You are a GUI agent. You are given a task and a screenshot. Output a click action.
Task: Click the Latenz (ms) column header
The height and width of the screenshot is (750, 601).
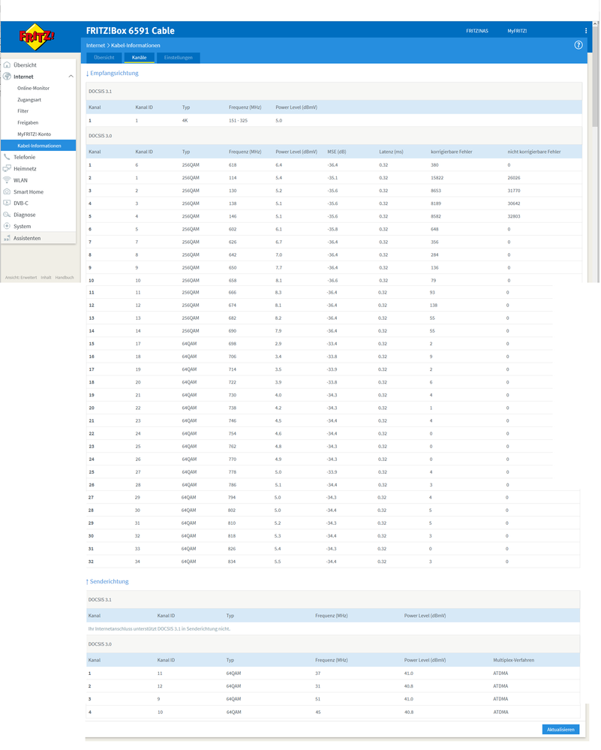(x=391, y=152)
